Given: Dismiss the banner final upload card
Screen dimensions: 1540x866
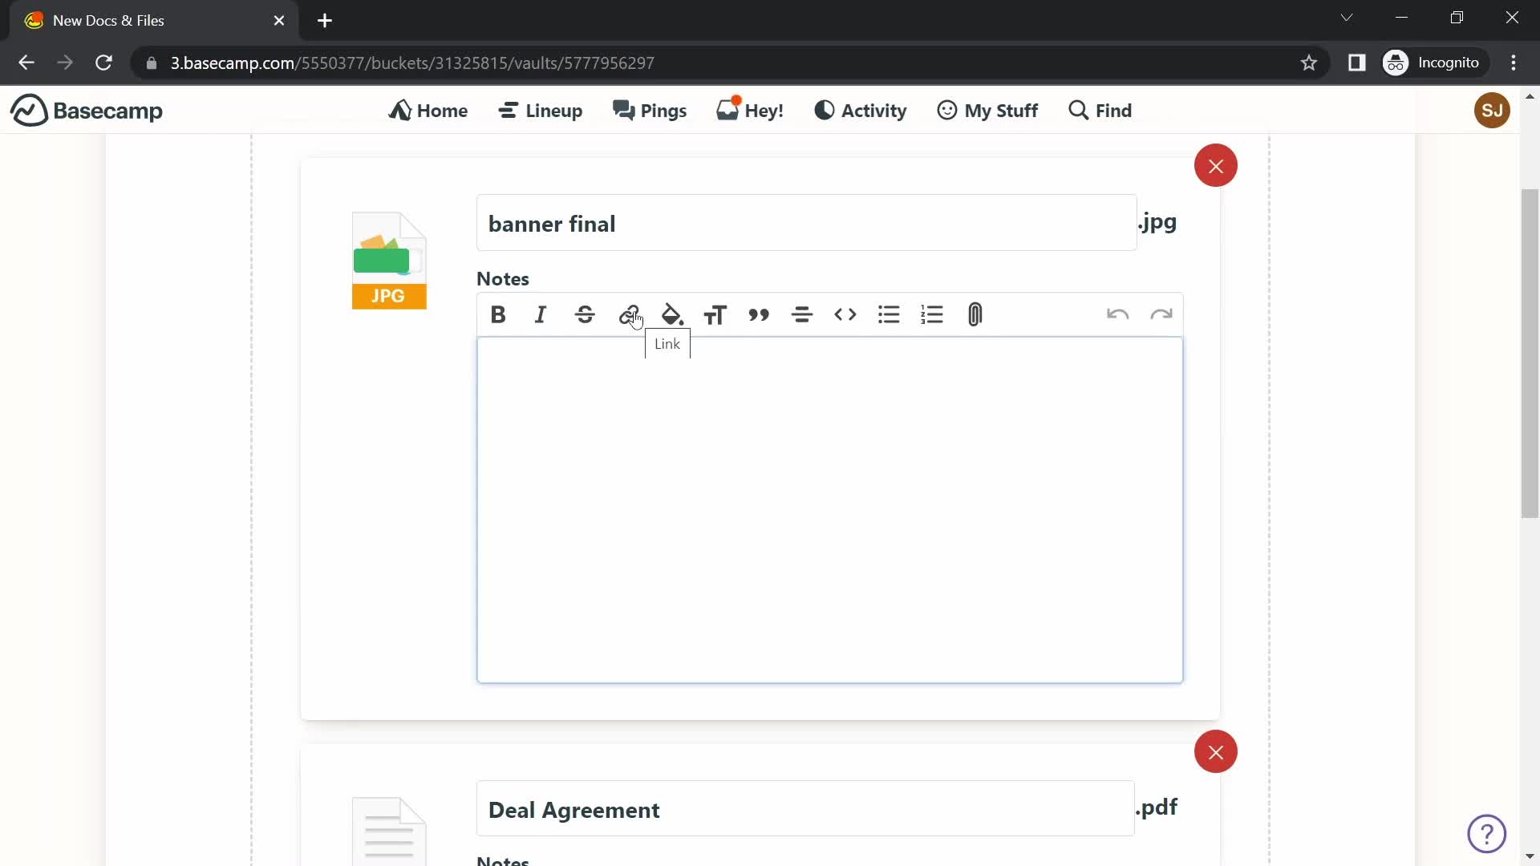Looking at the screenshot, I should [x=1216, y=166].
